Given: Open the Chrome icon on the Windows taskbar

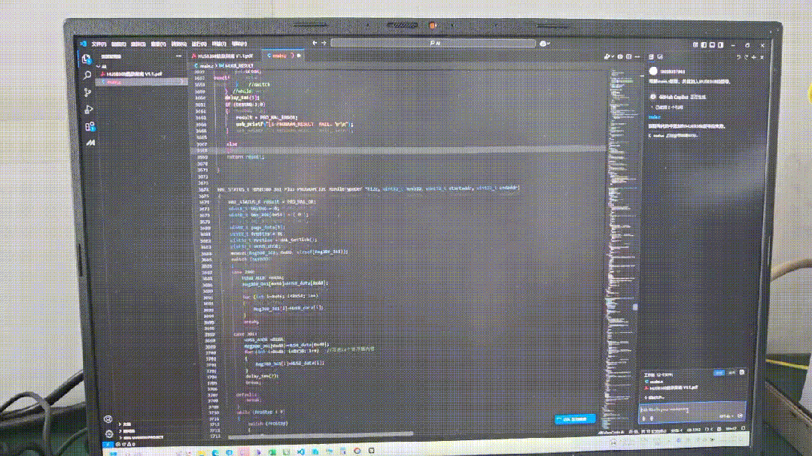Looking at the screenshot, I should (x=357, y=451).
